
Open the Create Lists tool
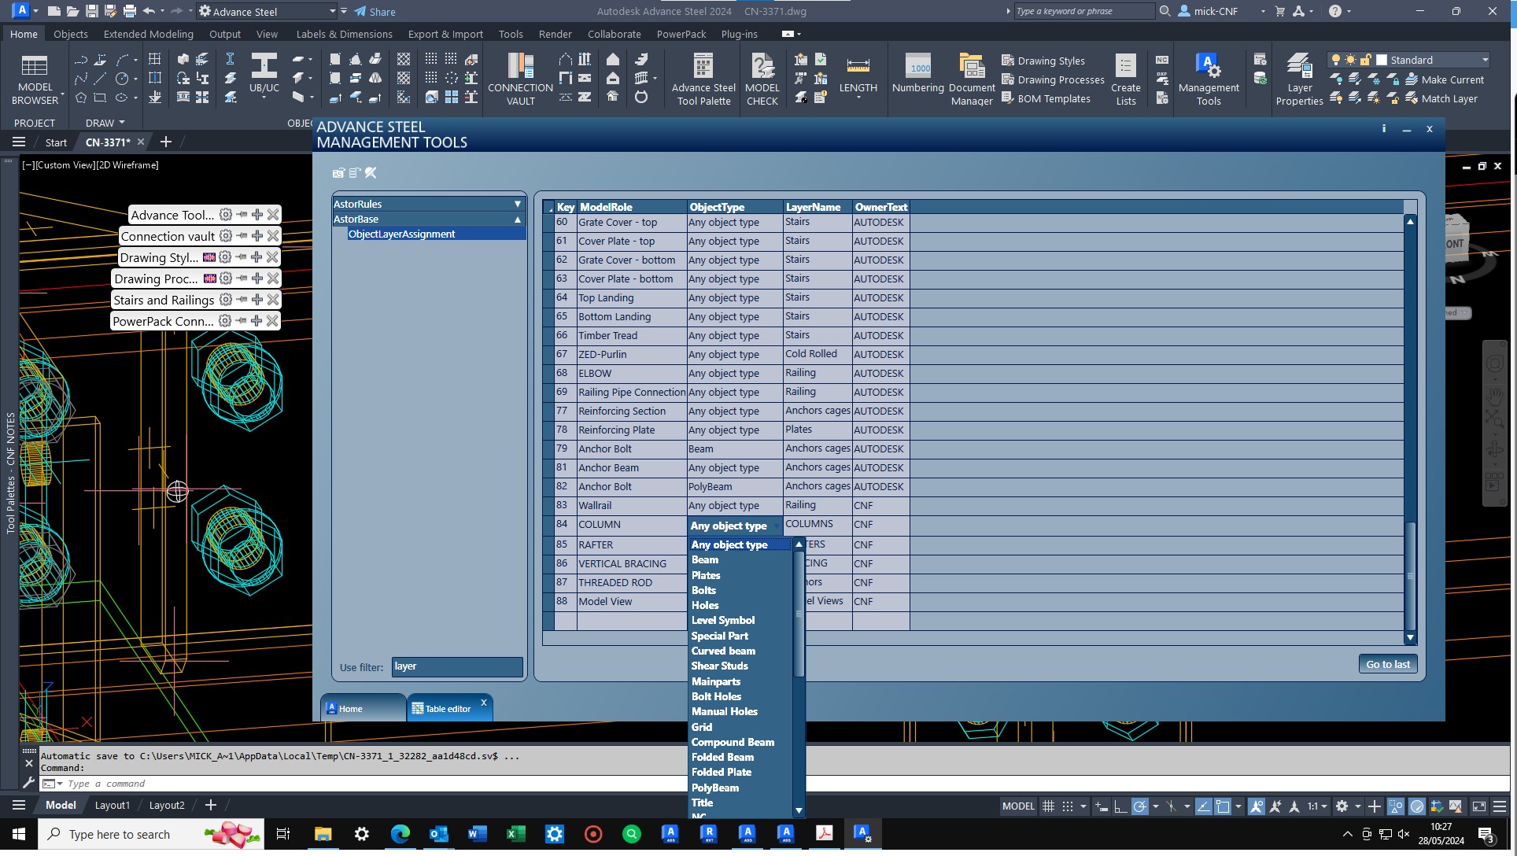(x=1125, y=78)
